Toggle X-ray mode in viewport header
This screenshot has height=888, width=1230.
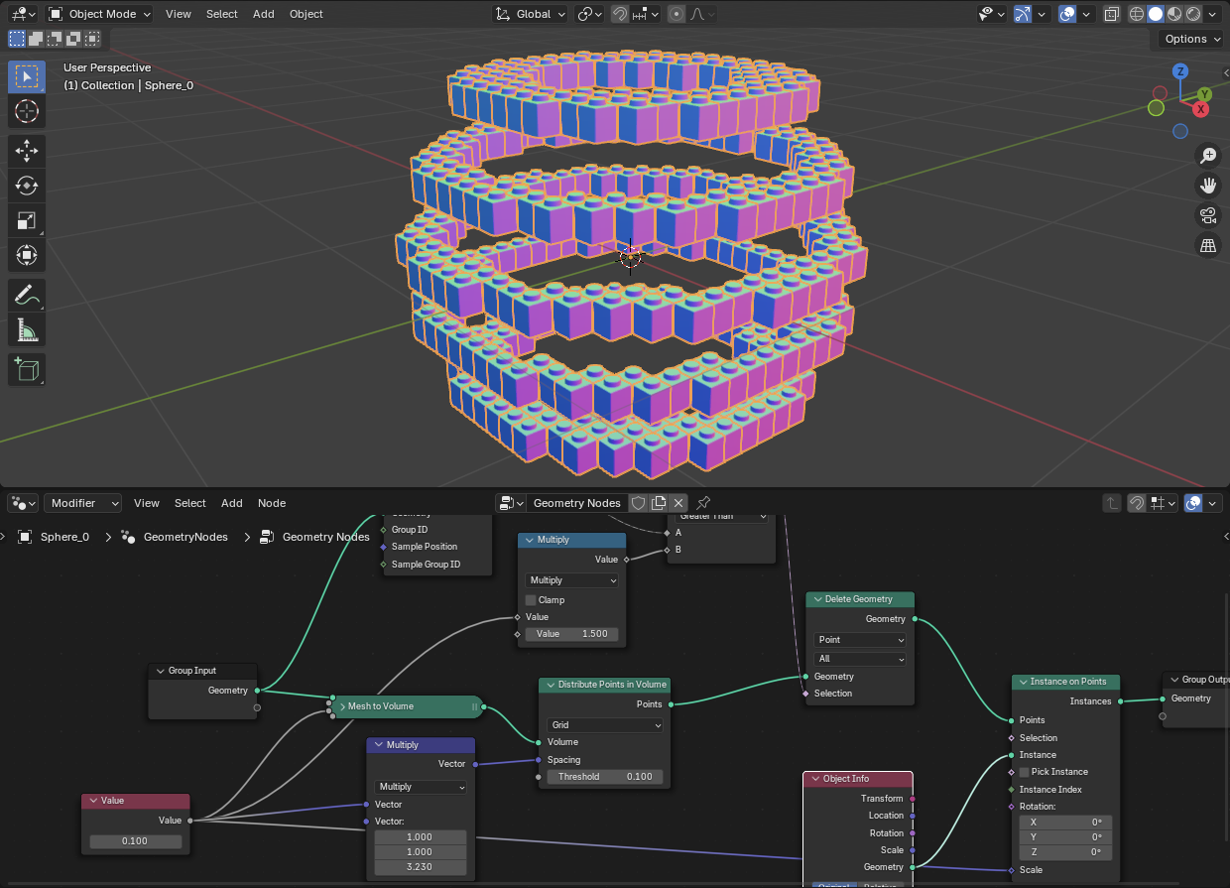(x=1111, y=14)
